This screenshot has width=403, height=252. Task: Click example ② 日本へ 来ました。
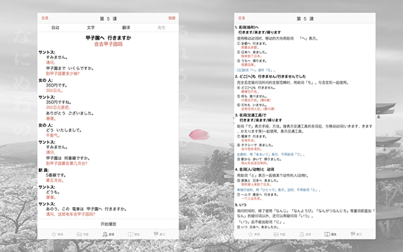click(252, 52)
